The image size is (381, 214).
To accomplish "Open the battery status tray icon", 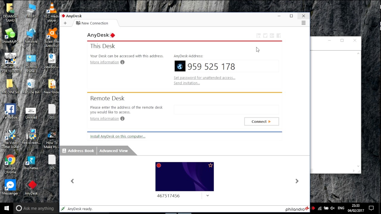I will click(x=326, y=208).
